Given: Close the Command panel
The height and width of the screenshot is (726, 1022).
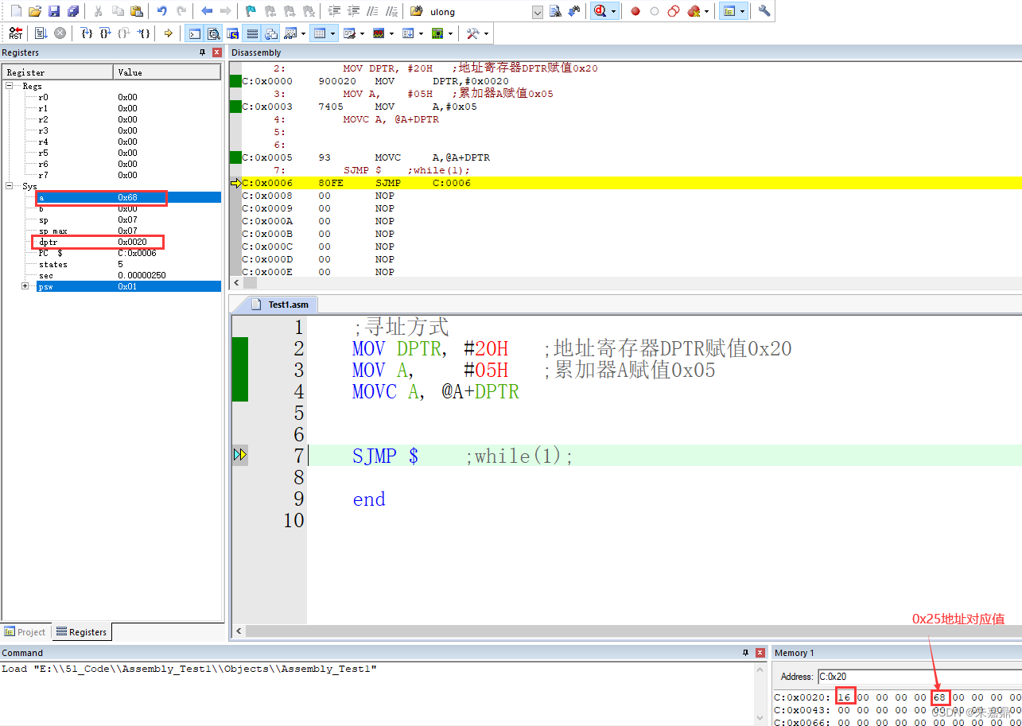Looking at the screenshot, I should pyautogui.click(x=760, y=653).
